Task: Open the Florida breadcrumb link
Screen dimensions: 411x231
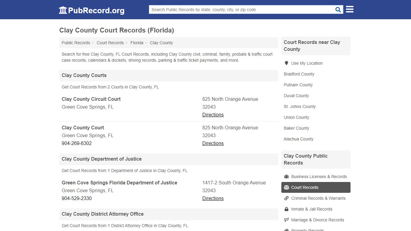Action: (x=137, y=43)
